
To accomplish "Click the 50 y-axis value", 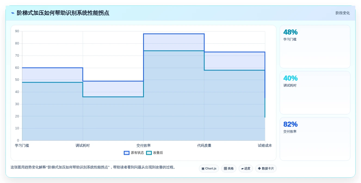I will (17, 80).
